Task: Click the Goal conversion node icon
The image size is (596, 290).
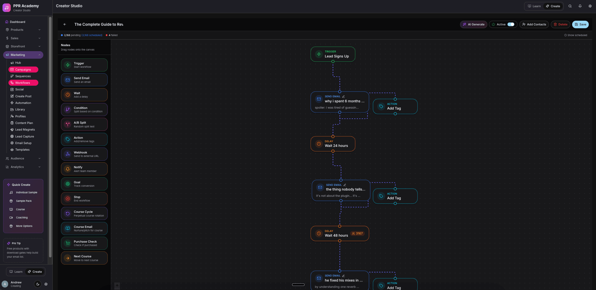Action: coord(67,184)
